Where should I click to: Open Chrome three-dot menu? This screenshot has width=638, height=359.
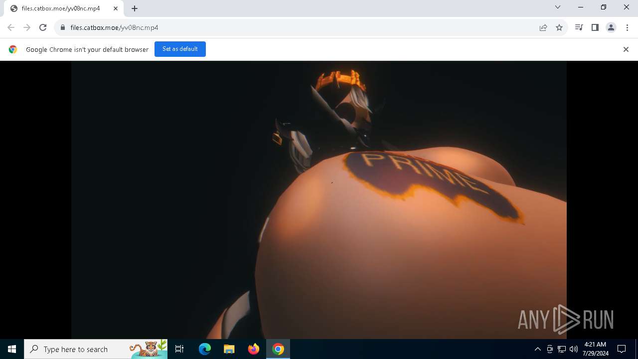pos(627,27)
